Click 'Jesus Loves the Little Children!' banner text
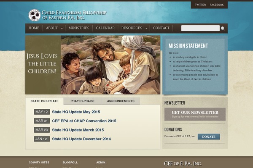The height and width of the screenshot is (168, 253). (x=42, y=64)
